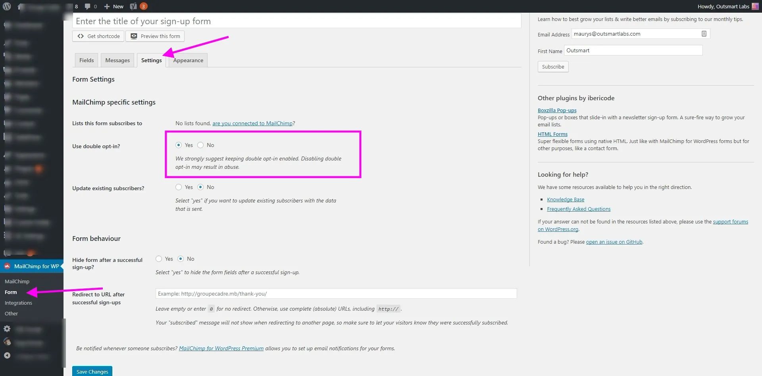Click the Save Changes button
Viewport: 762px width, 376px height.
[x=92, y=371]
